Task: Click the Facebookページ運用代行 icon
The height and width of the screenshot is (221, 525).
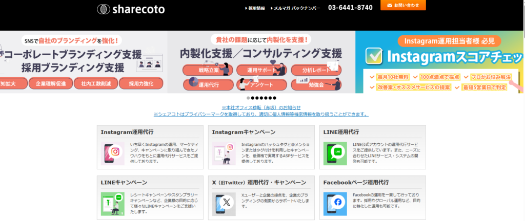Action: pos(335,204)
